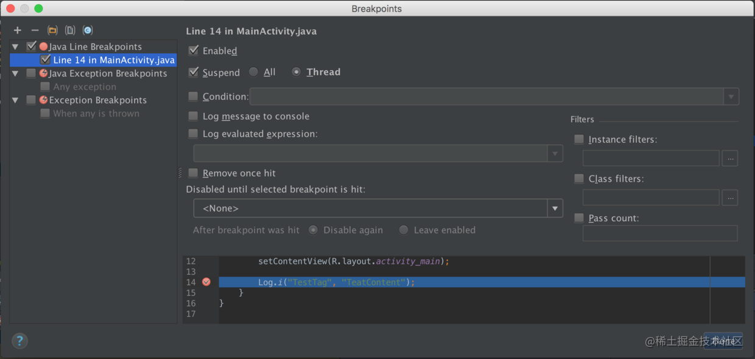Check the Remove once hit option
This screenshot has width=755, height=359.
tap(193, 173)
